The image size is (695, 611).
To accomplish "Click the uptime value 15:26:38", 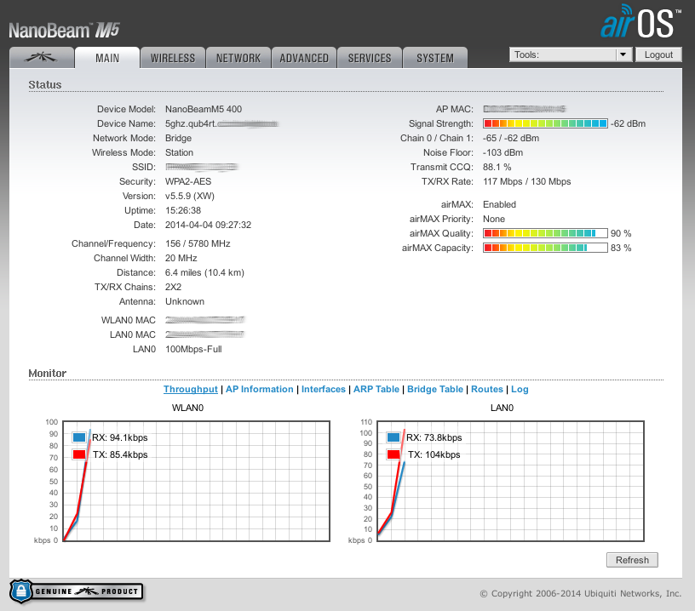I will point(183,210).
